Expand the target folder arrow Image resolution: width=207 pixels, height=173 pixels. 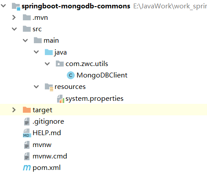pos(14,110)
